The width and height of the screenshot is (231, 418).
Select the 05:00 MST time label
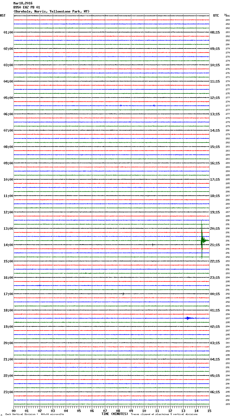[x=8, y=98]
